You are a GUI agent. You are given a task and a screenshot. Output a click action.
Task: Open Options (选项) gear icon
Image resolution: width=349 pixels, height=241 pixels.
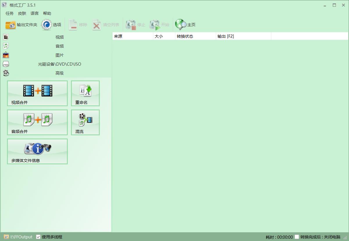[47, 25]
